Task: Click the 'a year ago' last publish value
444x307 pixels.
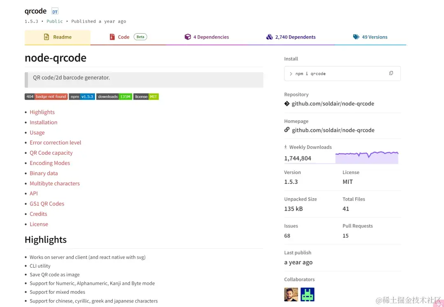Action: [298, 262]
